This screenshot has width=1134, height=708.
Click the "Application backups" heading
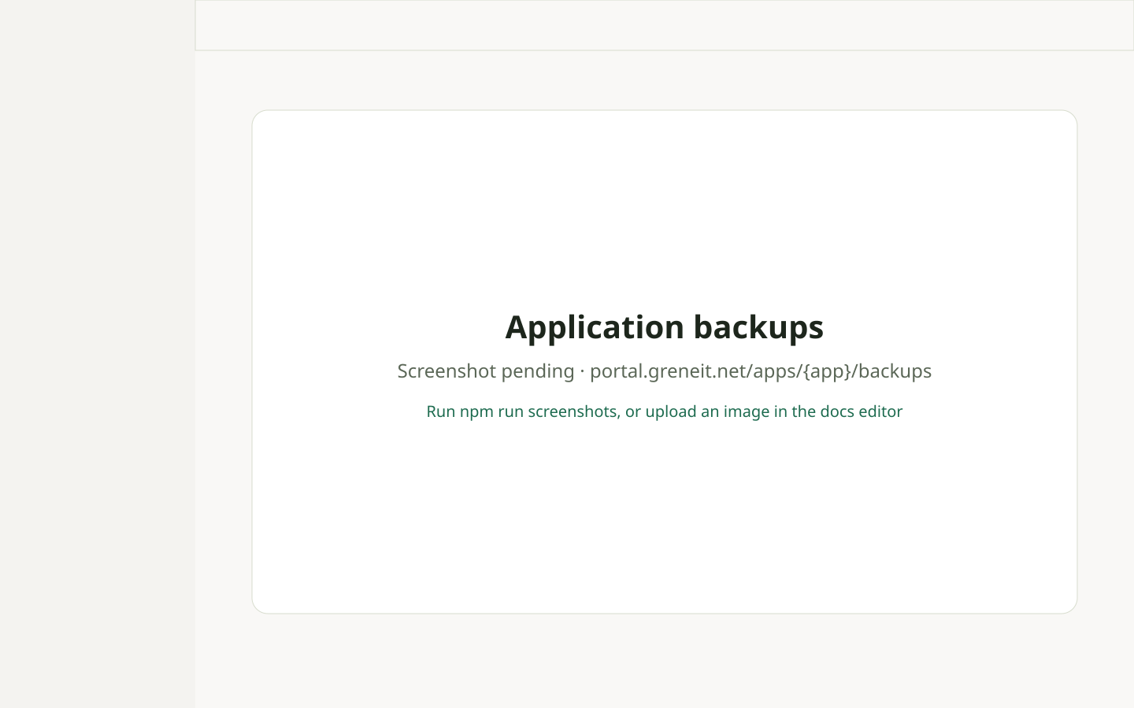(664, 327)
